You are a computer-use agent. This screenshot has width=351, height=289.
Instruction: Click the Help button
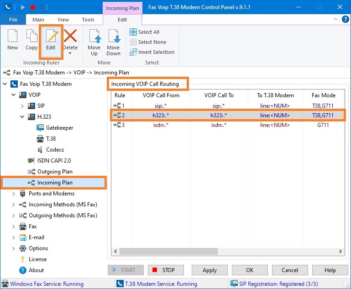click(x=330, y=270)
